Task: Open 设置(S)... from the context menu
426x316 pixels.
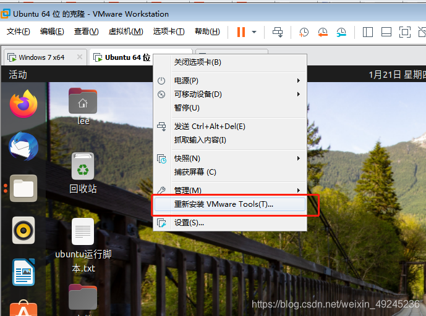Action: click(x=230, y=223)
